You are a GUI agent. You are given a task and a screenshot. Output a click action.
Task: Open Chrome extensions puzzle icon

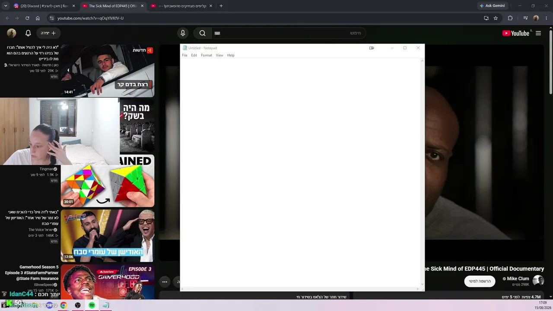(510, 18)
